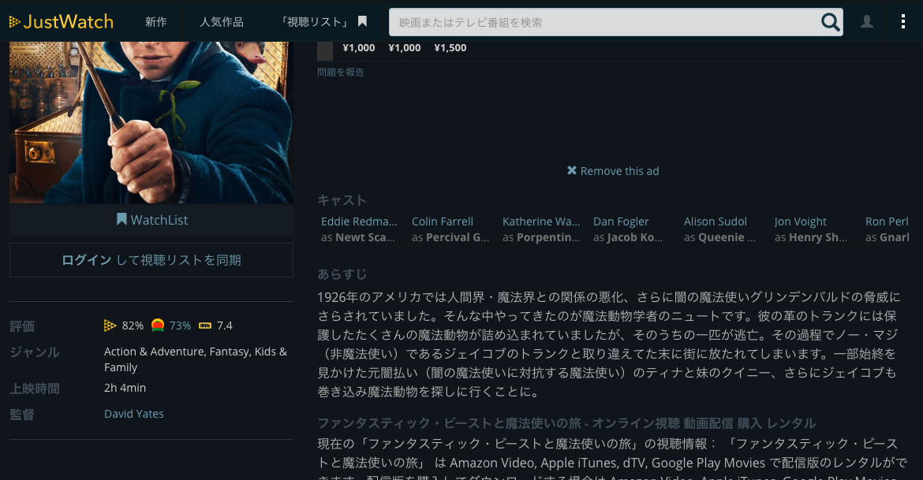
Task: Click the 'as Porpentin...' role text
Action: (x=541, y=237)
